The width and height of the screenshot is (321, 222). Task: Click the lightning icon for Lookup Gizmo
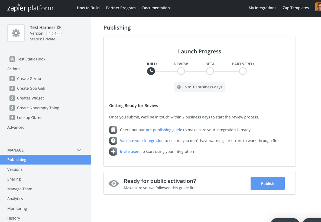point(12,118)
